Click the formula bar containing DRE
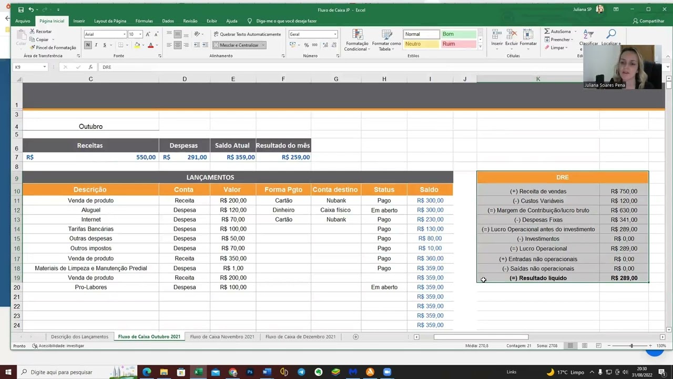Viewport: 673px width, 379px height. tap(342, 67)
